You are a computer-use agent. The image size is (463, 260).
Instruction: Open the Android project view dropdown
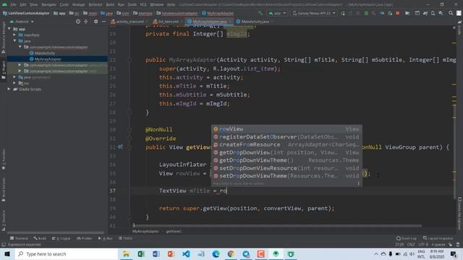tap(22, 22)
